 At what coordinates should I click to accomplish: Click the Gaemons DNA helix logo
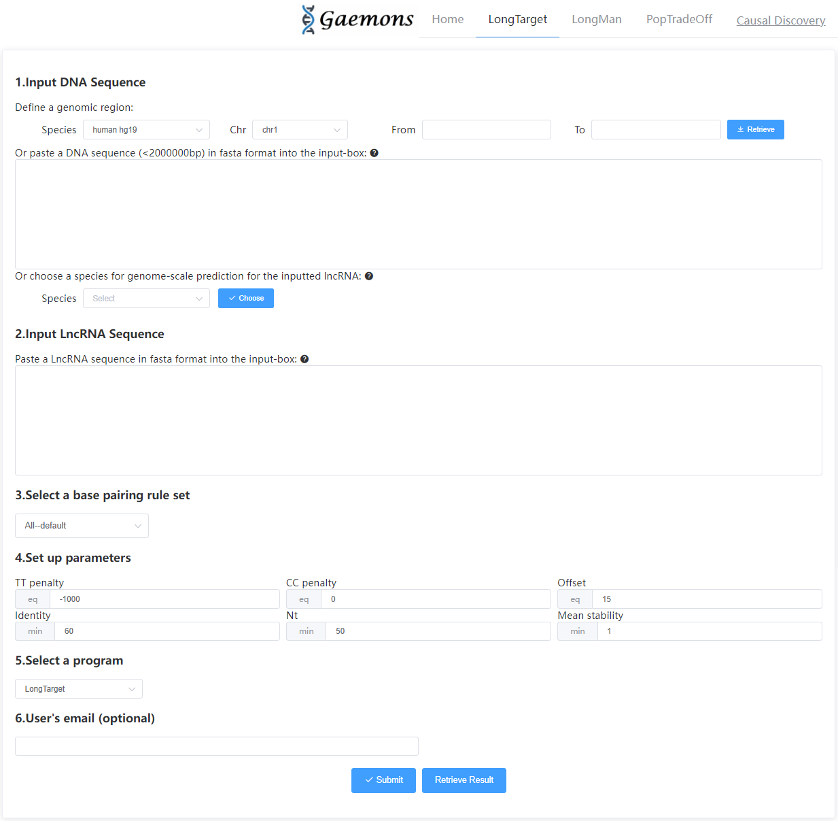(x=309, y=20)
